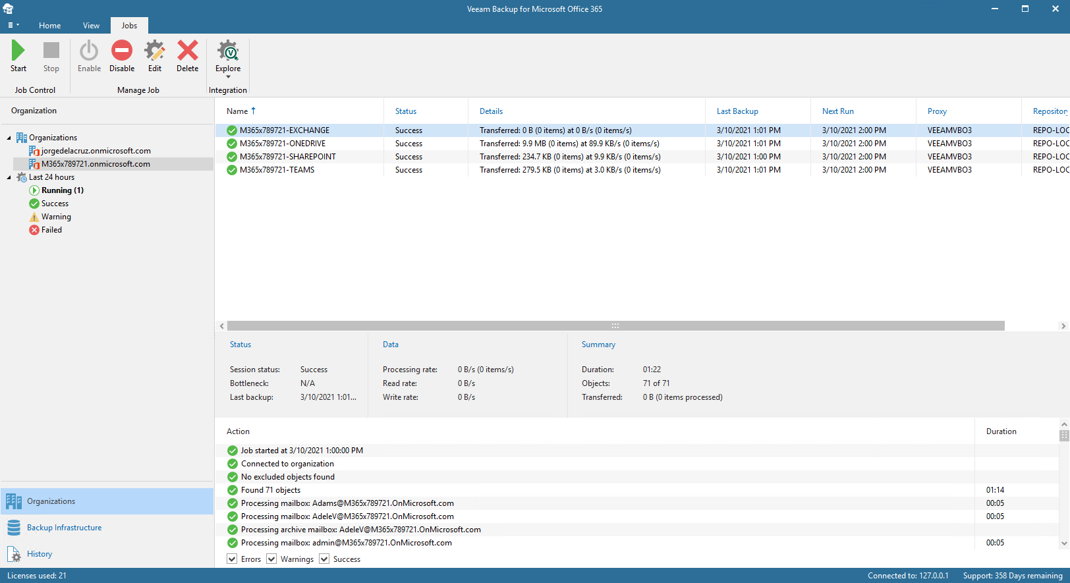The width and height of the screenshot is (1070, 583).
Task: Open Backup Infrastructure view
Action: (107, 528)
